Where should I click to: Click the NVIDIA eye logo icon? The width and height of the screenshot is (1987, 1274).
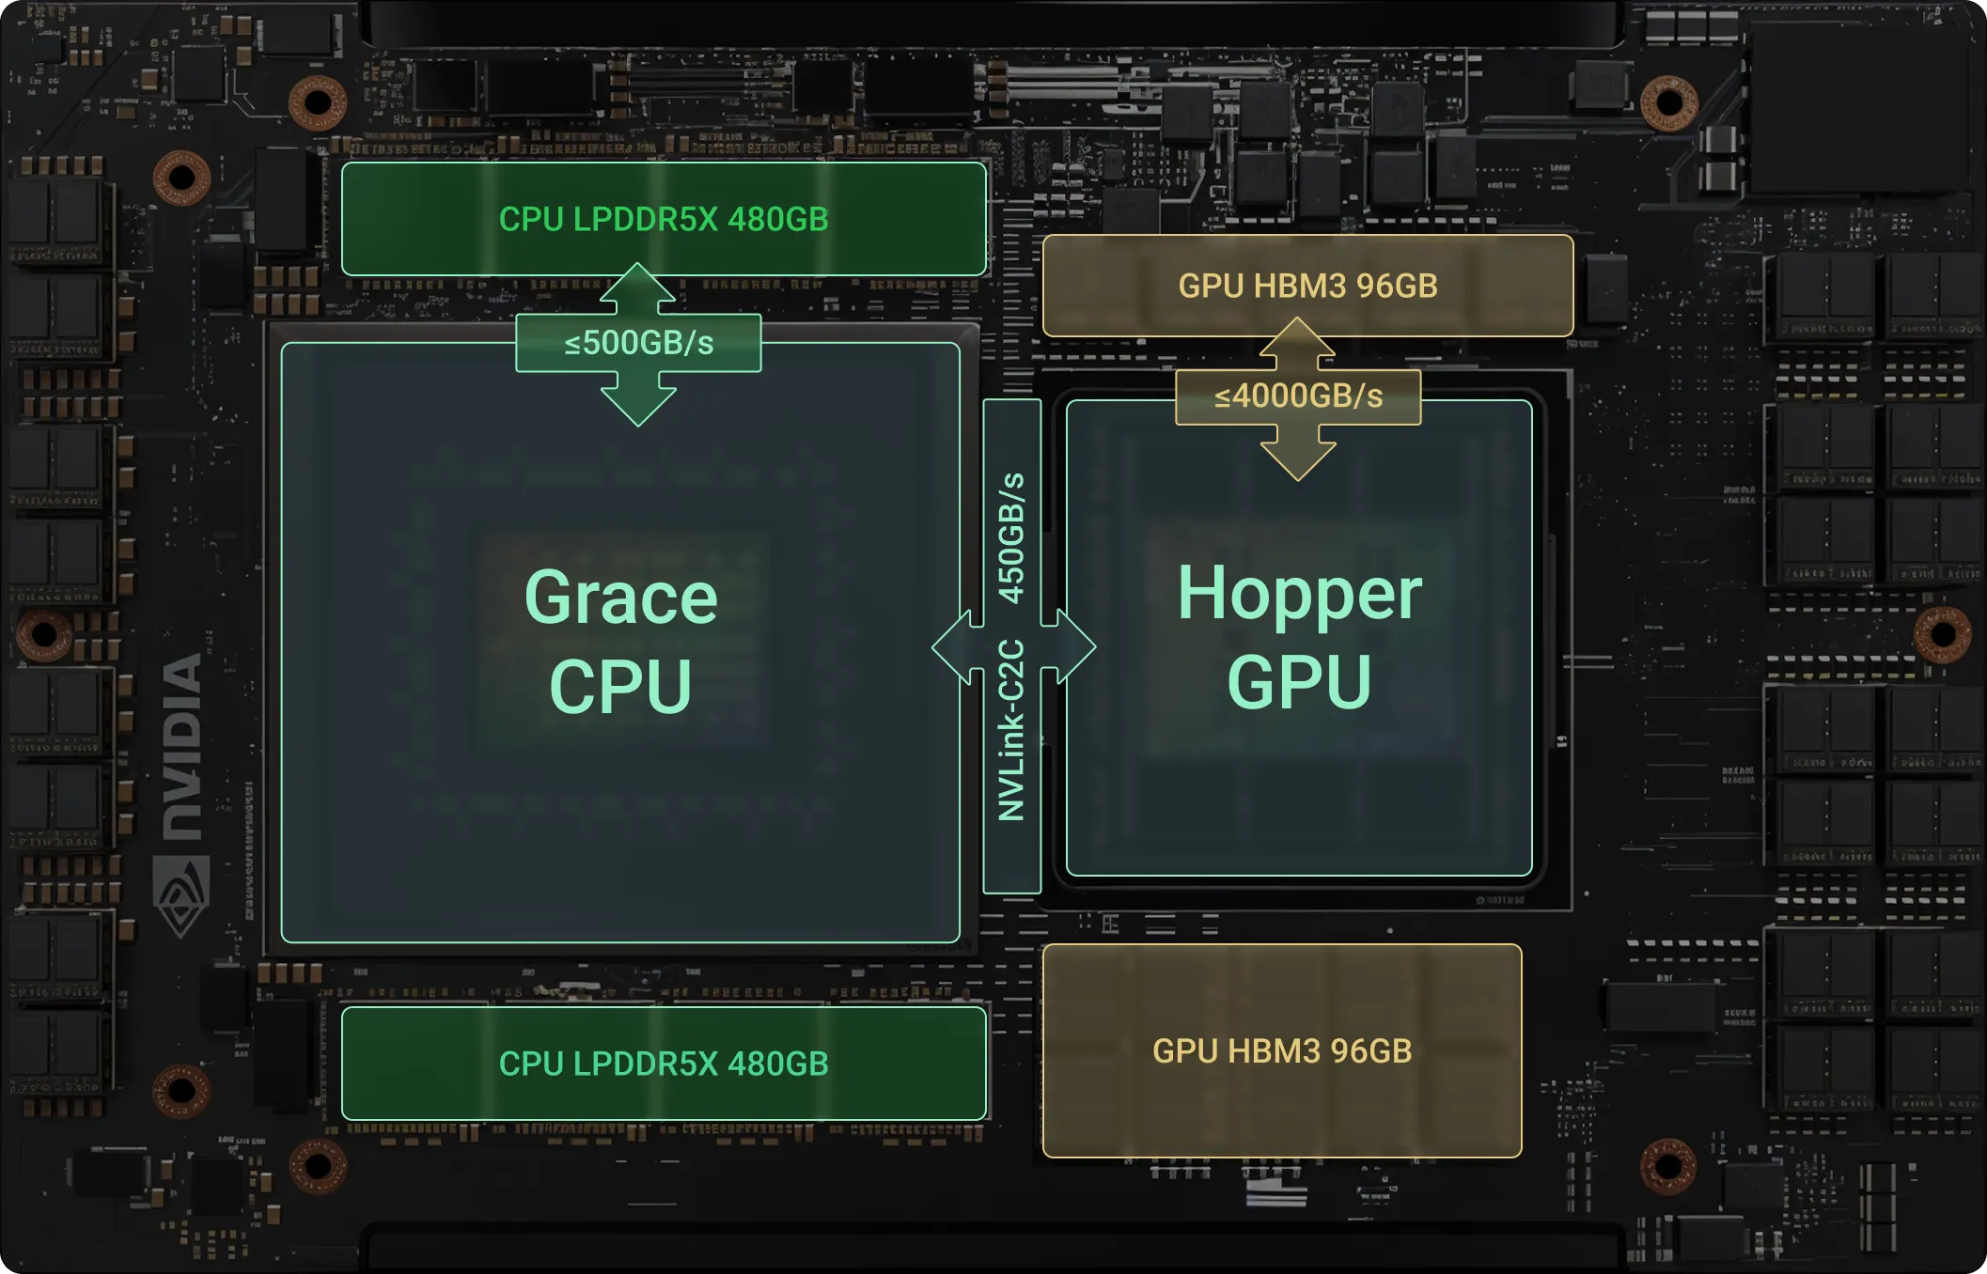[181, 896]
